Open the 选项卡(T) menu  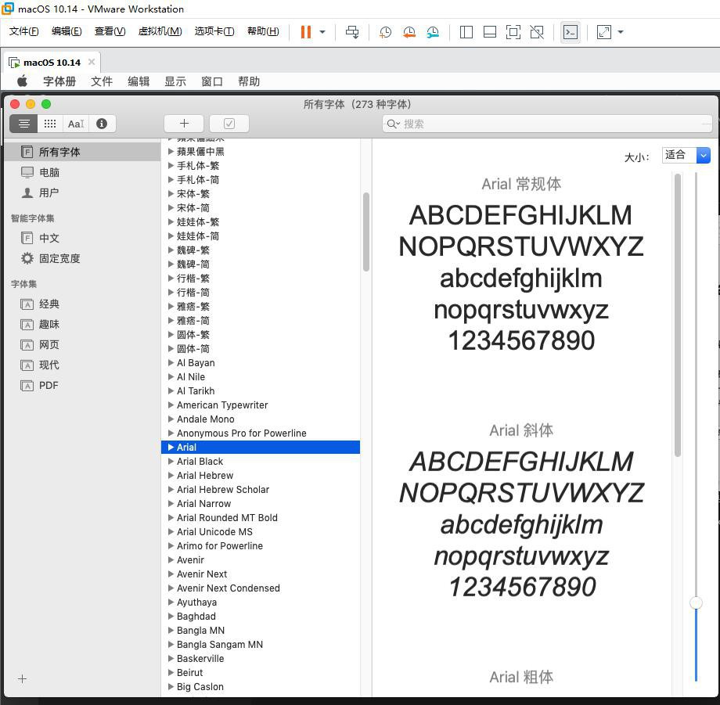pyautogui.click(x=214, y=31)
